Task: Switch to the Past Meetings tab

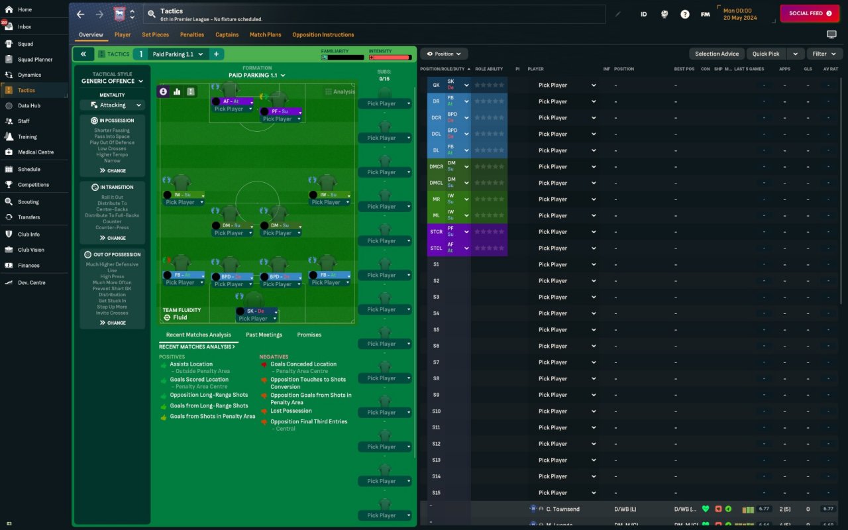Action: [x=264, y=335]
